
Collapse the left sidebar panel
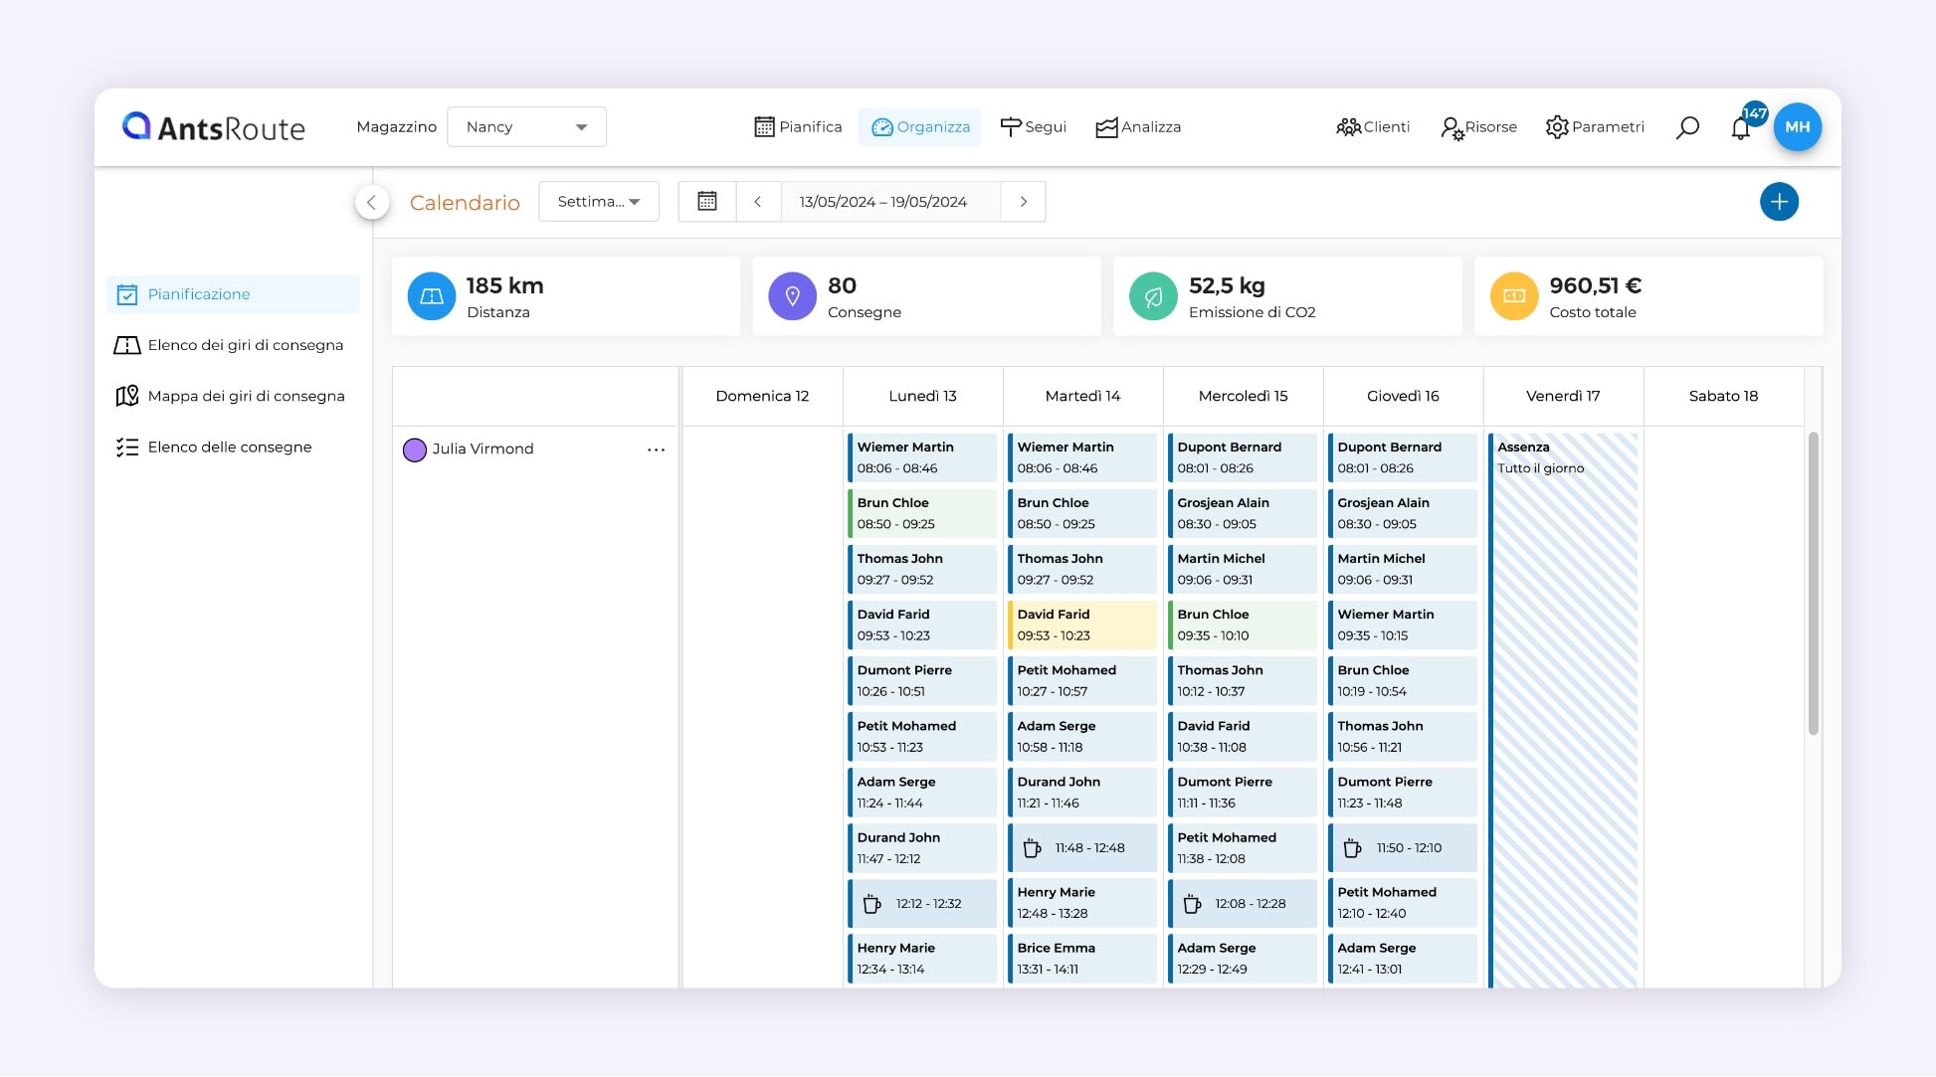371,202
